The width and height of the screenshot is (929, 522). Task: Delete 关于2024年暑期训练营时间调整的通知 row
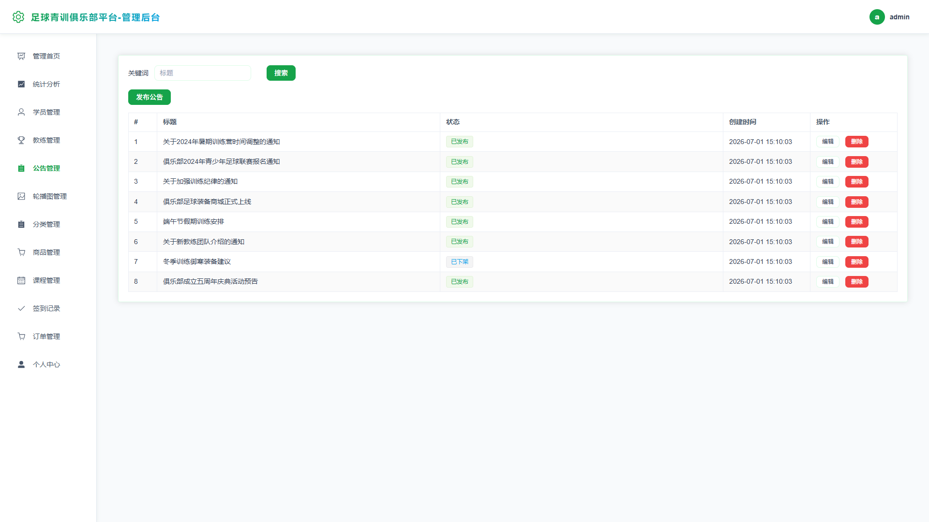click(x=856, y=142)
